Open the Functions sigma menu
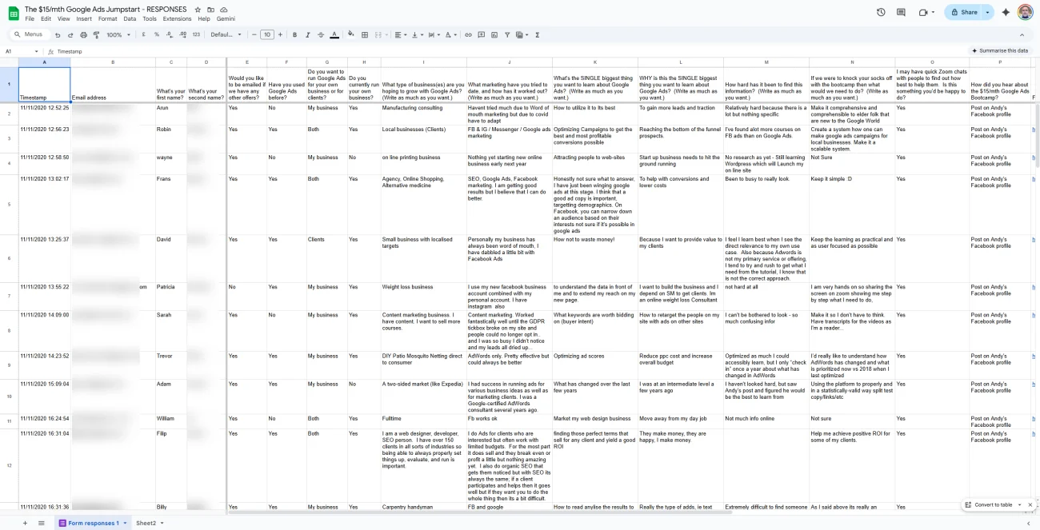Viewport: 1040px width, 530px height. click(x=537, y=35)
